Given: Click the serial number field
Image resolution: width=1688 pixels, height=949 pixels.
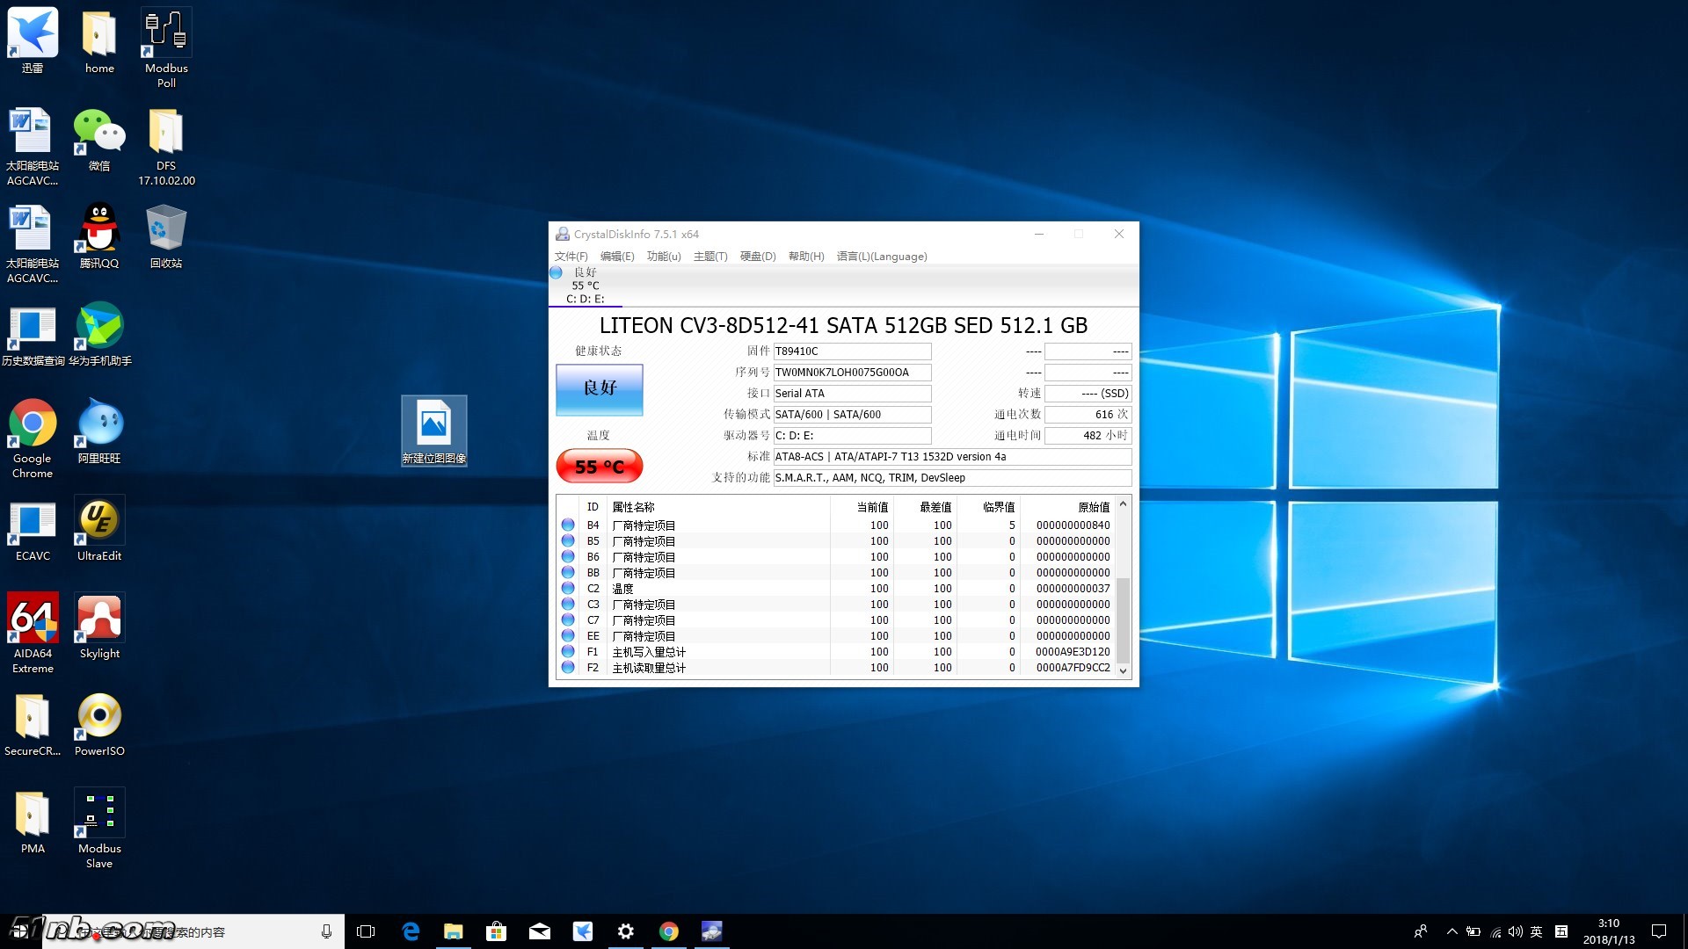Looking at the screenshot, I should point(851,373).
